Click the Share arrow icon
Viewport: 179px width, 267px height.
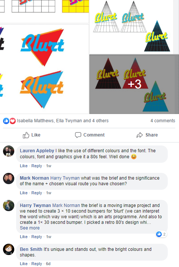[140, 135]
